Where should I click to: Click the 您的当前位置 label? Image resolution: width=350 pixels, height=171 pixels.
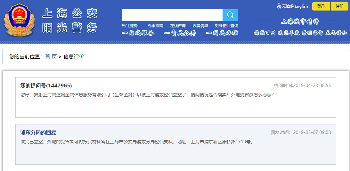(x=26, y=56)
